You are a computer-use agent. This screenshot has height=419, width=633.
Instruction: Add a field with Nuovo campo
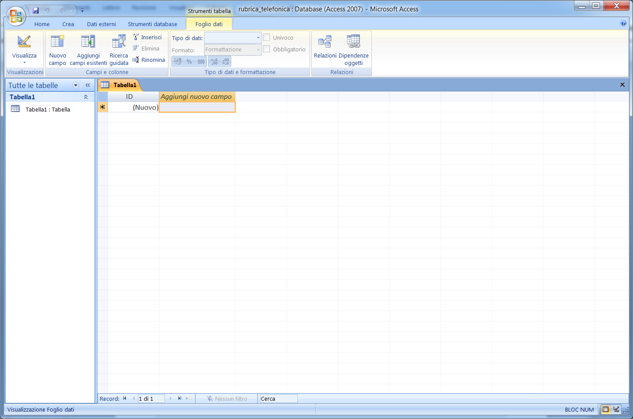(57, 50)
